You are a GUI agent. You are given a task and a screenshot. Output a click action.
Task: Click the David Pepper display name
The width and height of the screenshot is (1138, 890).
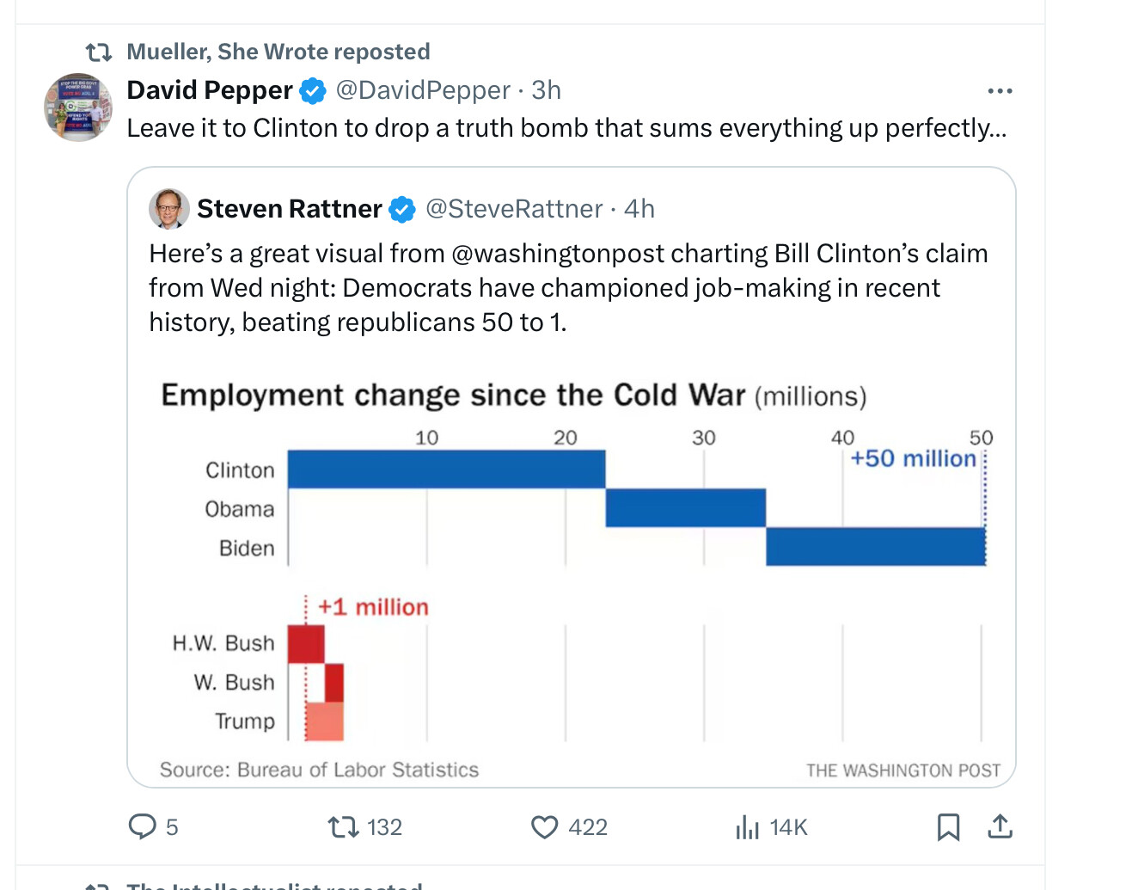(x=210, y=90)
